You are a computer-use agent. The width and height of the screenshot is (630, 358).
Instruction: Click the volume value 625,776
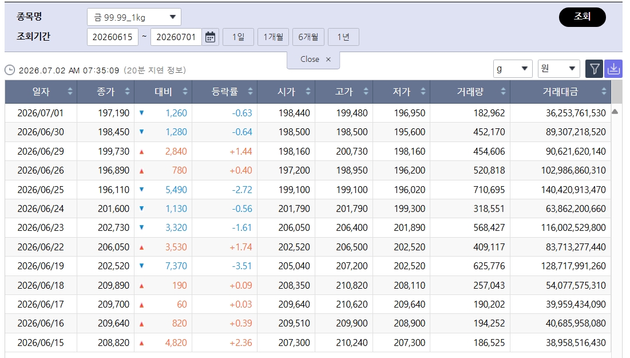[x=489, y=266]
